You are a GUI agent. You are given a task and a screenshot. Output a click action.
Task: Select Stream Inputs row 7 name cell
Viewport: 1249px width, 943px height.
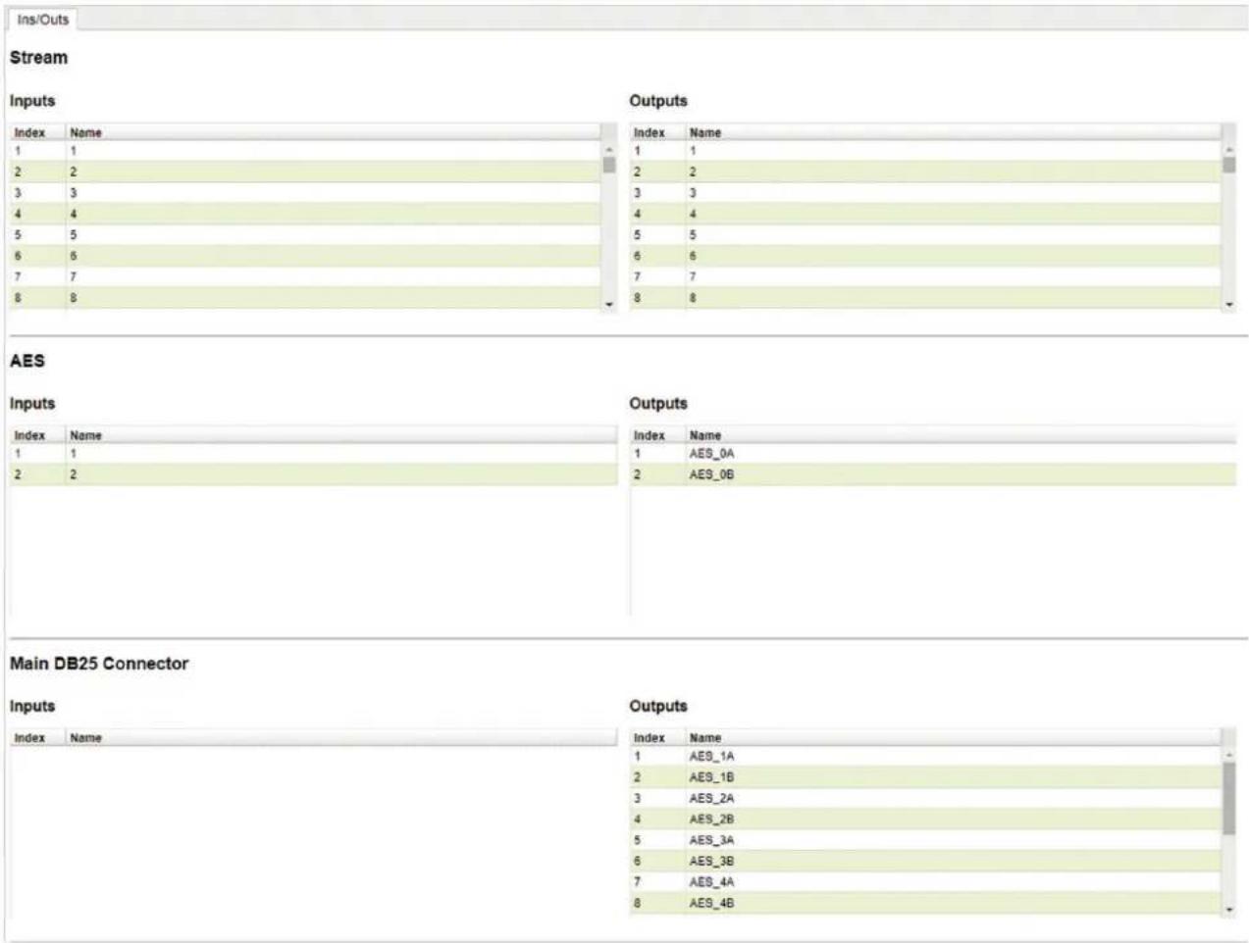pyautogui.click(x=333, y=277)
